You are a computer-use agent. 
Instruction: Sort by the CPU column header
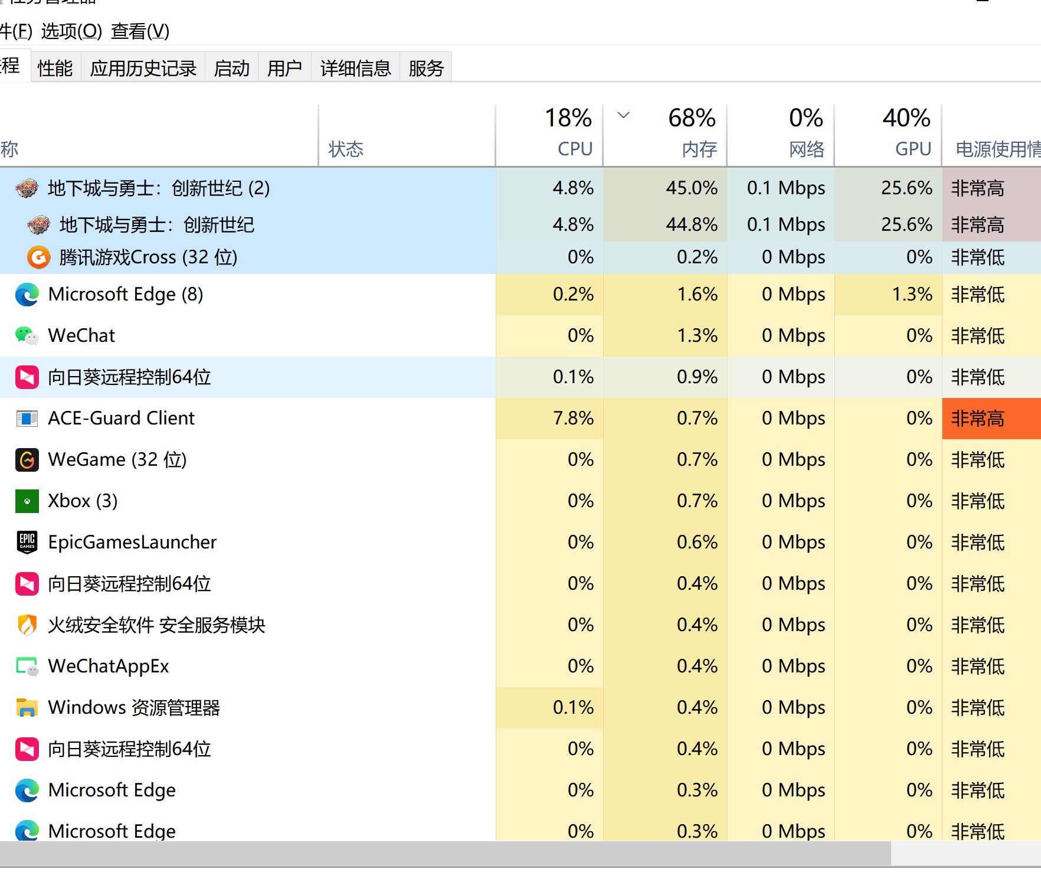coord(549,135)
